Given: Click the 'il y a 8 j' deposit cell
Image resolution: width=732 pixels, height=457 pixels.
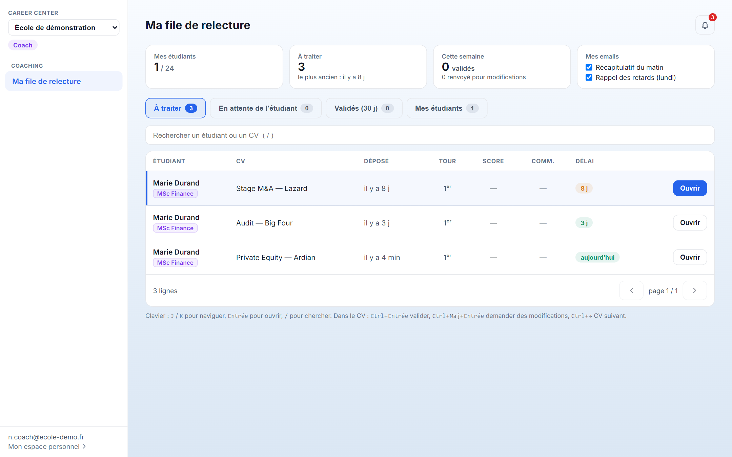Looking at the screenshot, I should coord(377,189).
